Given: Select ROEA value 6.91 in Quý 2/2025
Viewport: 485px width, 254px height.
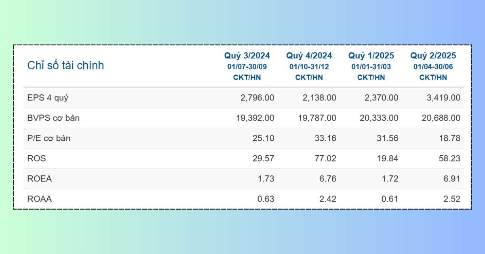Looking at the screenshot, I should [x=452, y=179].
